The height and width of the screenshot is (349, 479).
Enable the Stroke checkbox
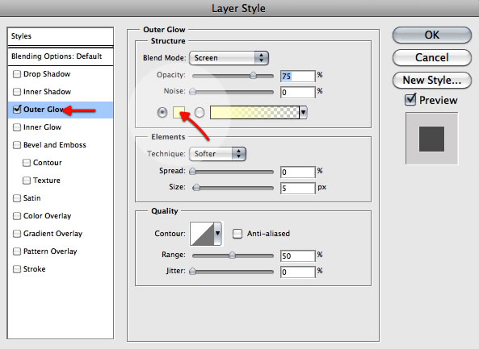coord(17,269)
